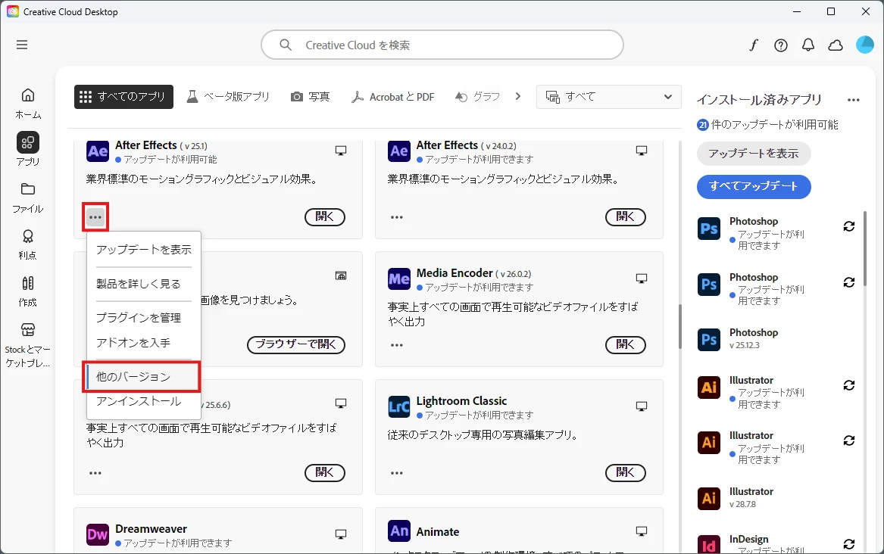Open the ホーム sidebar section
Screen dimensions: 884x554
27,104
